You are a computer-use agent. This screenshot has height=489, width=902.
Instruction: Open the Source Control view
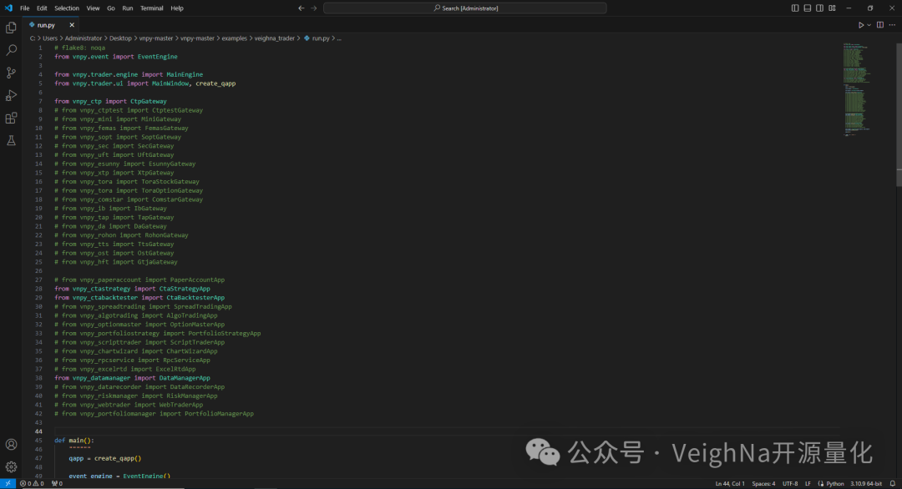(11, 73)
